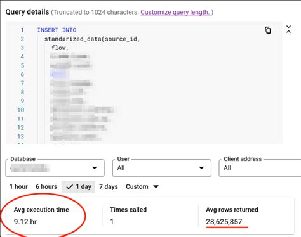Click the Times called metric
301x237 pixels.
[x=128, y=215]
